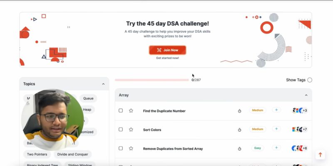Enable the Show Tags toggle

pyautogui.click(x=310, y=80)
